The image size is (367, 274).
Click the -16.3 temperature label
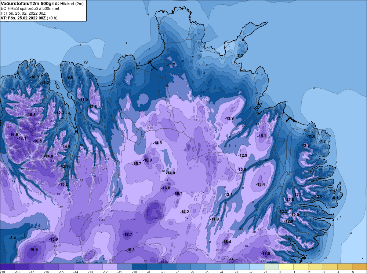click(x=130, y=250)
